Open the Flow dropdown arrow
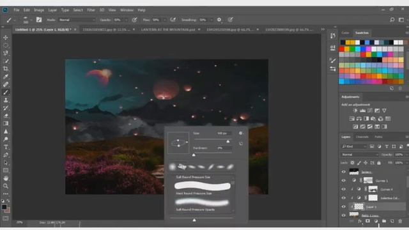 pos(165,20)
